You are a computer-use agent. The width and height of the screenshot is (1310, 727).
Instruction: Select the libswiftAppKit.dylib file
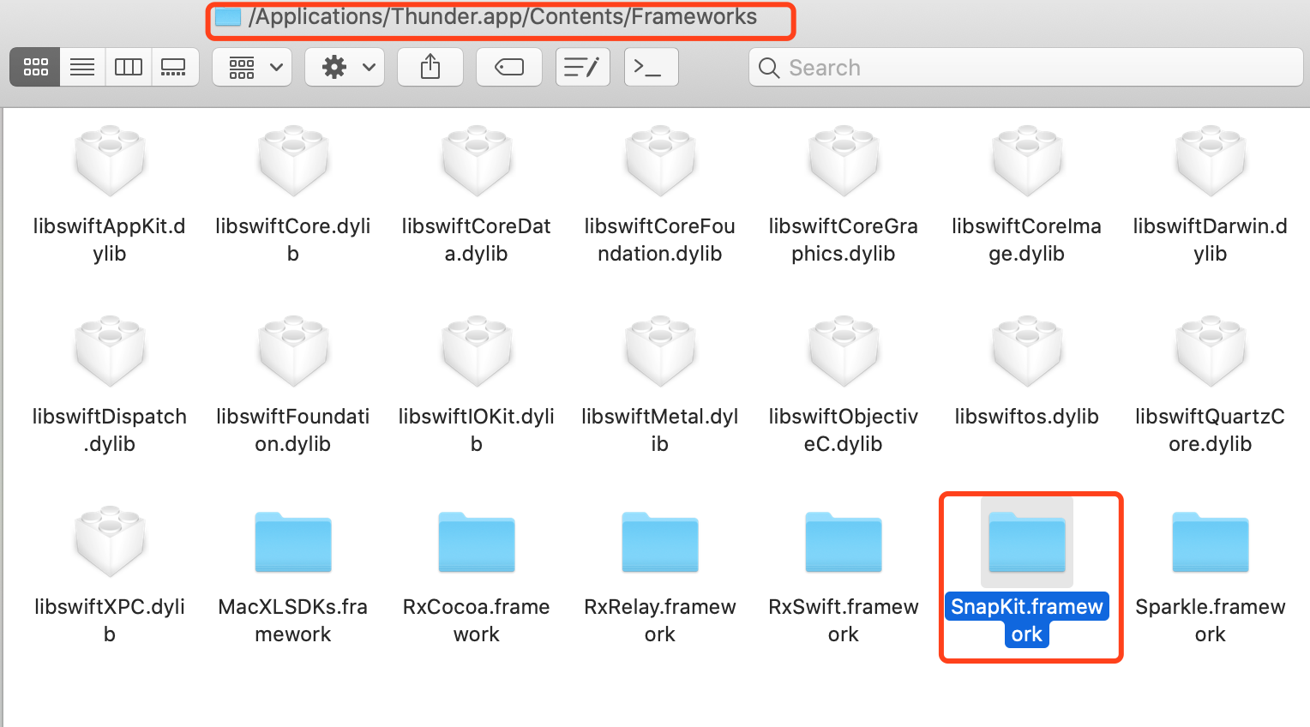pos(110,161)
